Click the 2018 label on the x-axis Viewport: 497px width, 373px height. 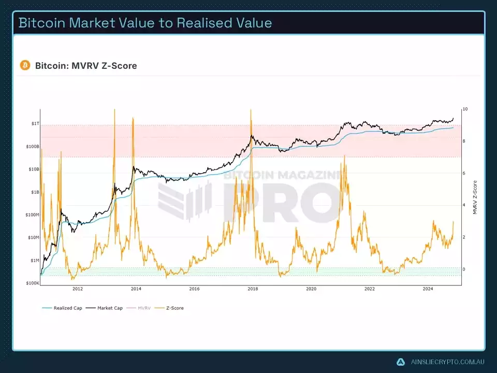pos(253,290)
